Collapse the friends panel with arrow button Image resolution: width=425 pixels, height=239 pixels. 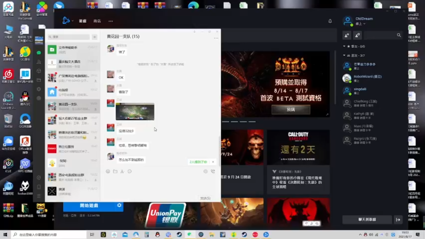[398, 219]
